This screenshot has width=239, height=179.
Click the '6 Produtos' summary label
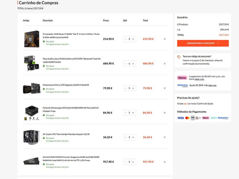coord(183,24)
